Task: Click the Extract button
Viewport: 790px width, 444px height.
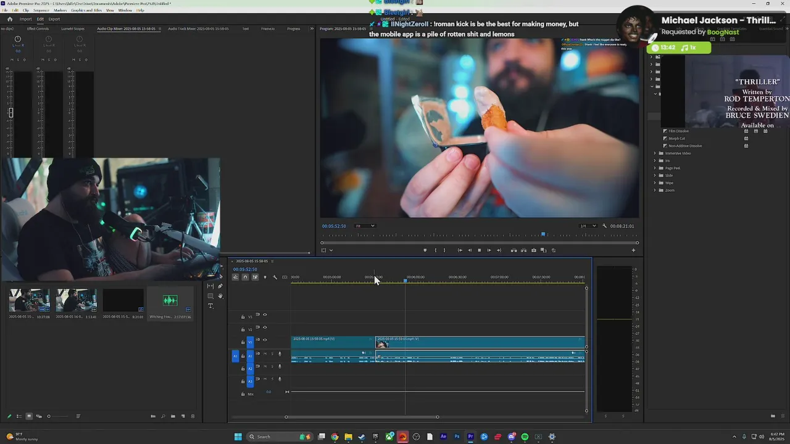Action: pyautogui.click(x=523, y=250)
